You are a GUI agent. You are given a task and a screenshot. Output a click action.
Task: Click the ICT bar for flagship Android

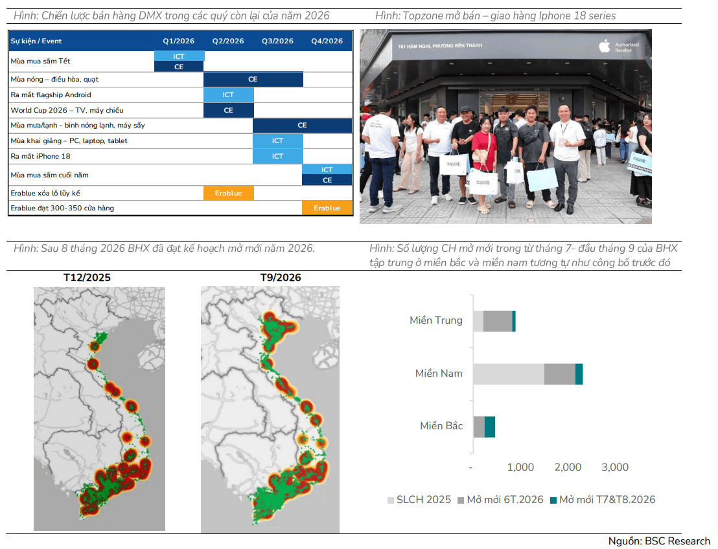(229, 95)
